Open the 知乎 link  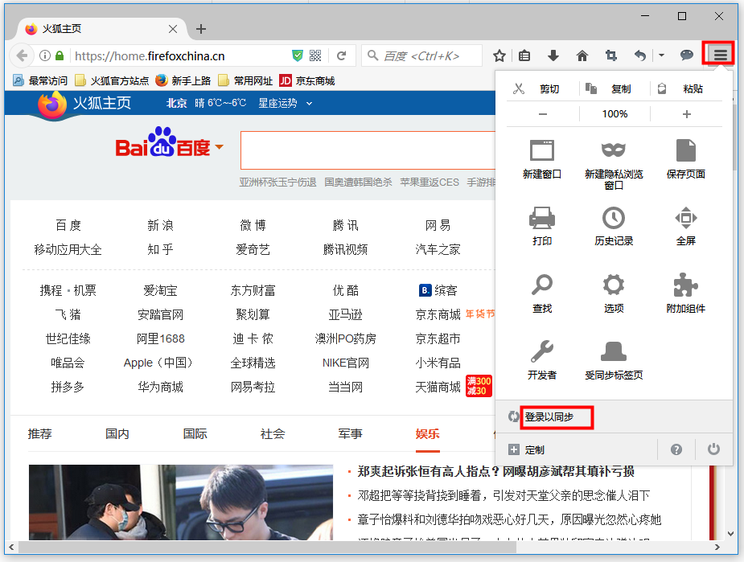point(160,249)
